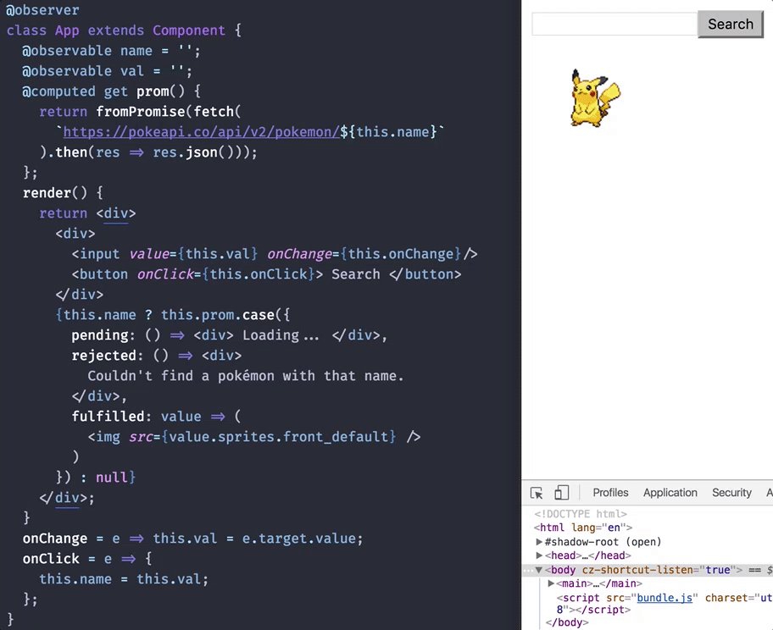Focus the pokemon name input field
The image size is (773, 630).
pyautogui.click(x=615, y=24)
